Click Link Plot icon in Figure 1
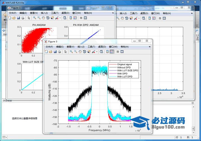The image size is (201, 141). (65, 18)
